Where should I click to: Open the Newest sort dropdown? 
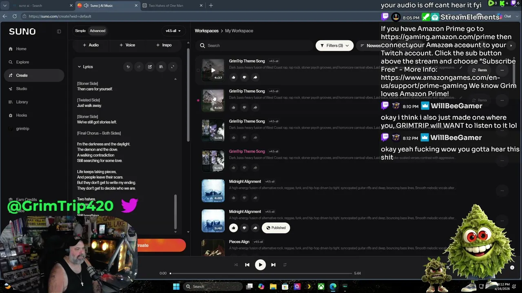click(x=370, y=46)
